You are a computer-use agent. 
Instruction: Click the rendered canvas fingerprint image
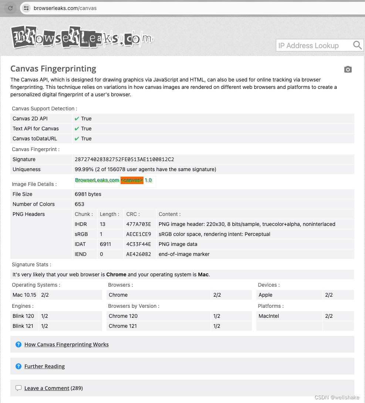pos(115,181)
